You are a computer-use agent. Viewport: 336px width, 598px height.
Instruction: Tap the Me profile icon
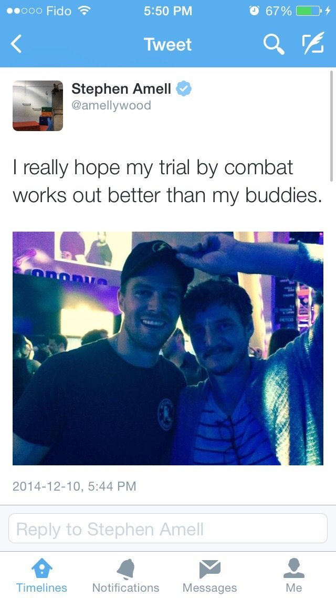point(294,568)
